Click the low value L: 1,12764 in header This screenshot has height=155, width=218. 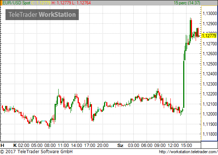click(x=81, y=3)
